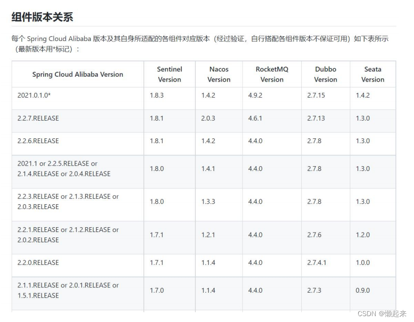Click Sentinel value 1.8.3
414x322 pixels.
coord(157,95)
